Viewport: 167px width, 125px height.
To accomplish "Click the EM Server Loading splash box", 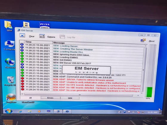I will tap(86, 70).
